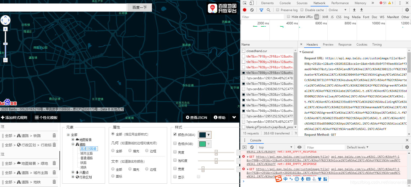Click the map pan compass control
This screenshot has height=187, width=411.
(5, 20)
